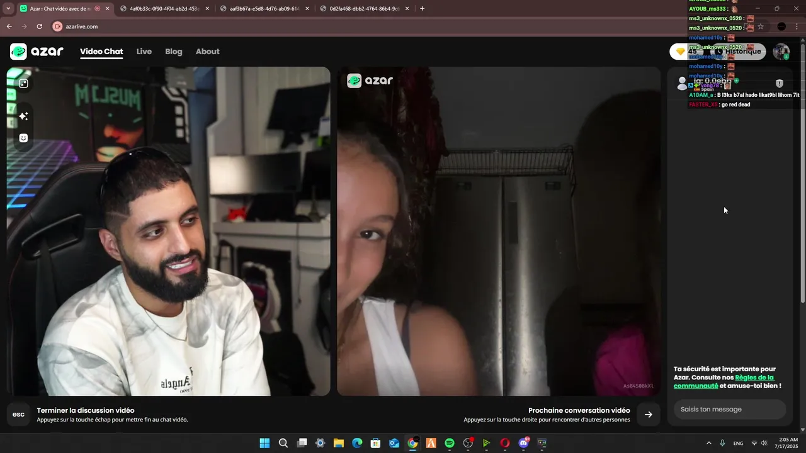The height and width of the screenshot is (453, 806).
Task: Open the Video Chat section
Action: tap(101, 52)
